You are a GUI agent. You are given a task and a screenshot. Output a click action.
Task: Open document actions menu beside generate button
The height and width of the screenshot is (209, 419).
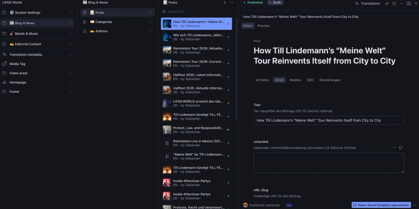(x=415, y=205)
